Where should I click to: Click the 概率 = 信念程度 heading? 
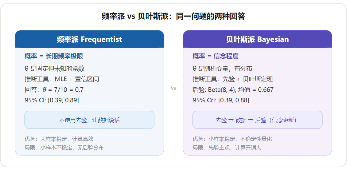coord(216,56)
